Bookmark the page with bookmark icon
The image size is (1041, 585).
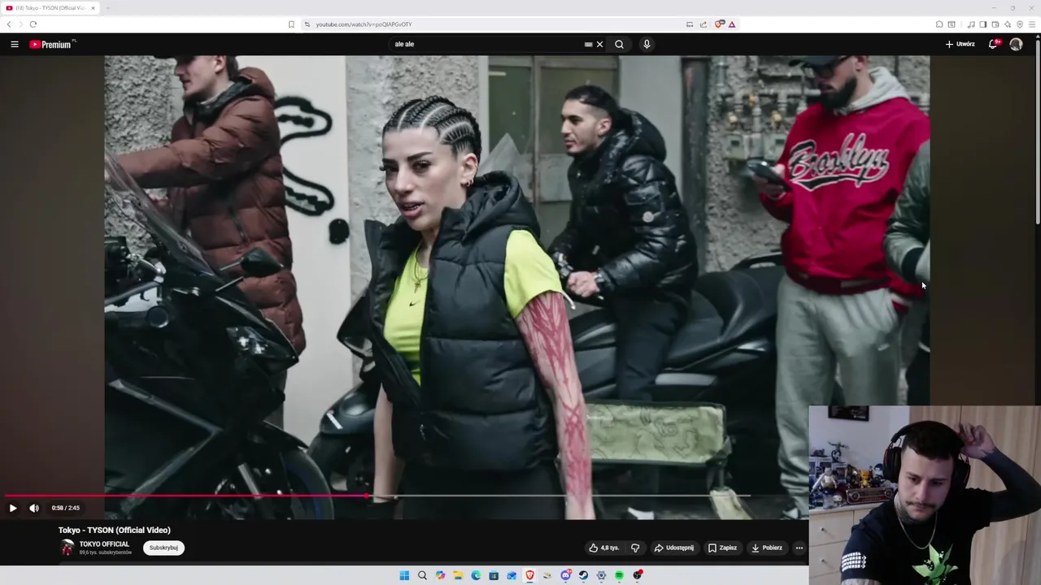point(291,24)
